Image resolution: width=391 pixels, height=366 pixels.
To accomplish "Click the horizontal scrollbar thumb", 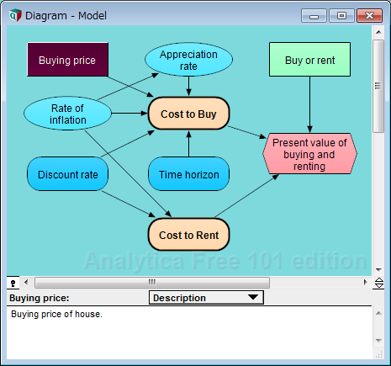I will (x=152, y=283).
